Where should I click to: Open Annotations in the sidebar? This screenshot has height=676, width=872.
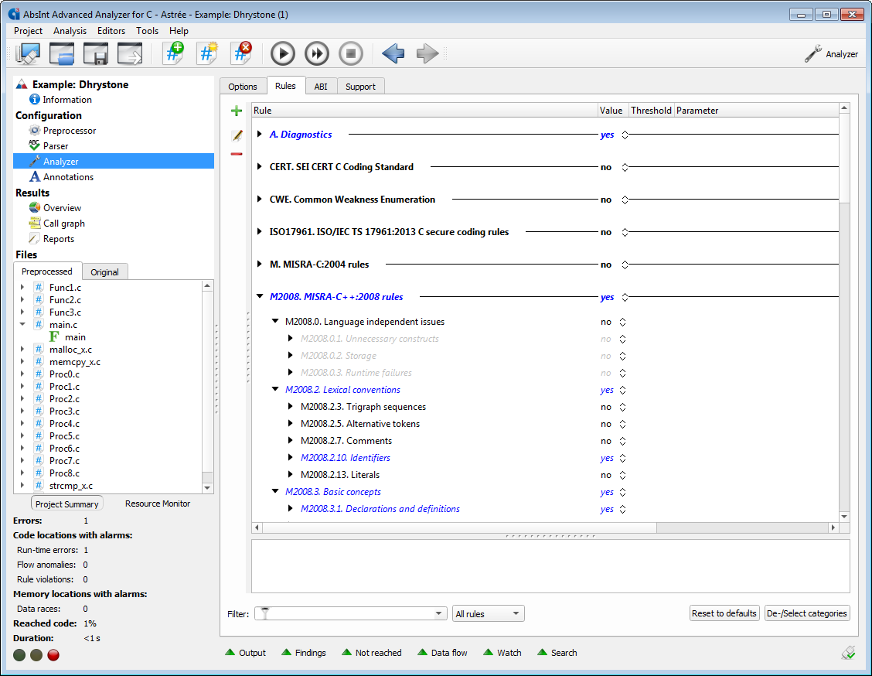tap(68, 177)
